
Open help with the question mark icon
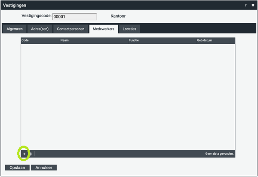(246, 5)
